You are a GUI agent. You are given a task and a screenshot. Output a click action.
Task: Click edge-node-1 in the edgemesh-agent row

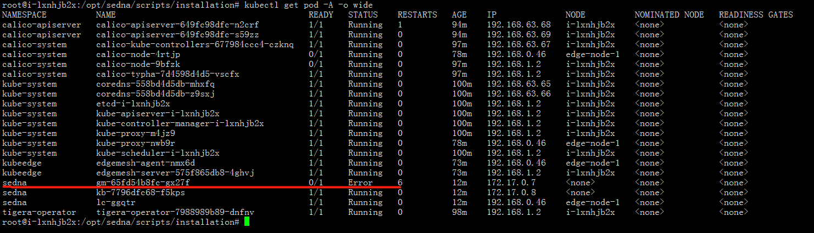(x=592, y=163)
